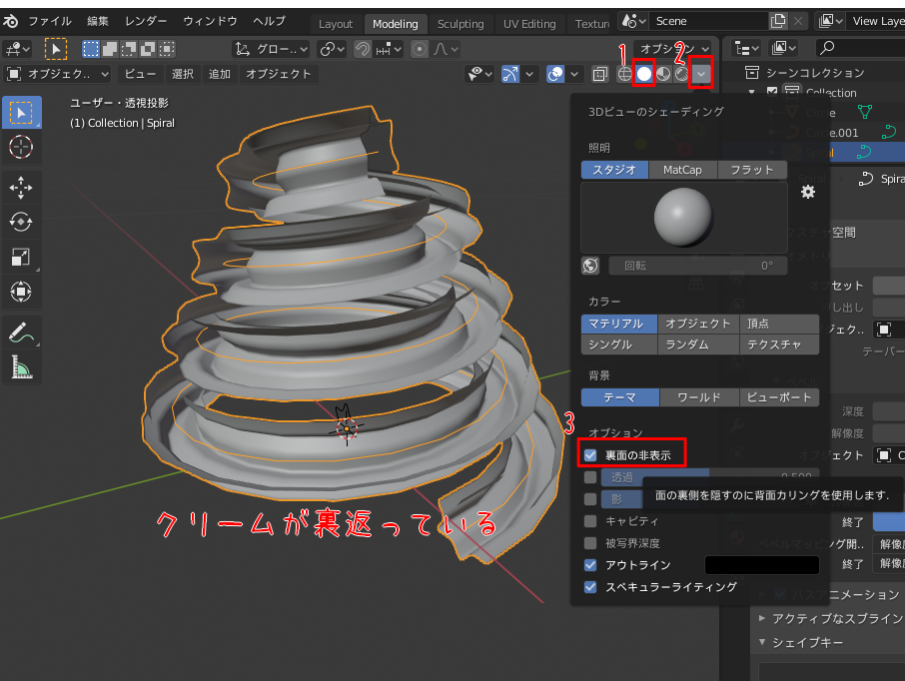Enable the 透過 X-ray checkbox

(590, 477)
